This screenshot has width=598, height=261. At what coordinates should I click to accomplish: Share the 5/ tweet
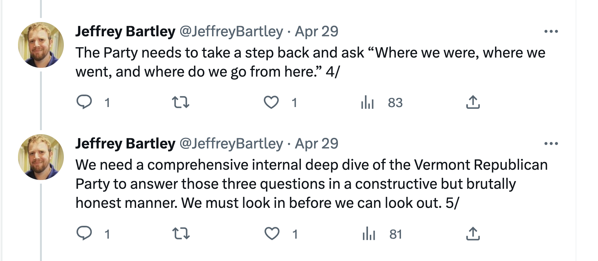pos(473,234)
